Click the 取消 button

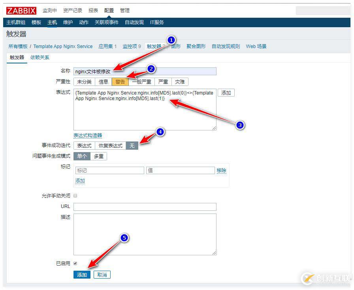[102, 275]
